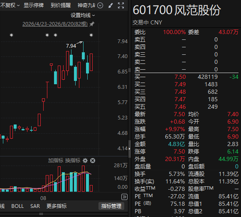The width and height of the screenshot is (241, 217).
Task: Click 内盘 value 44.99万
Action: 229,159
